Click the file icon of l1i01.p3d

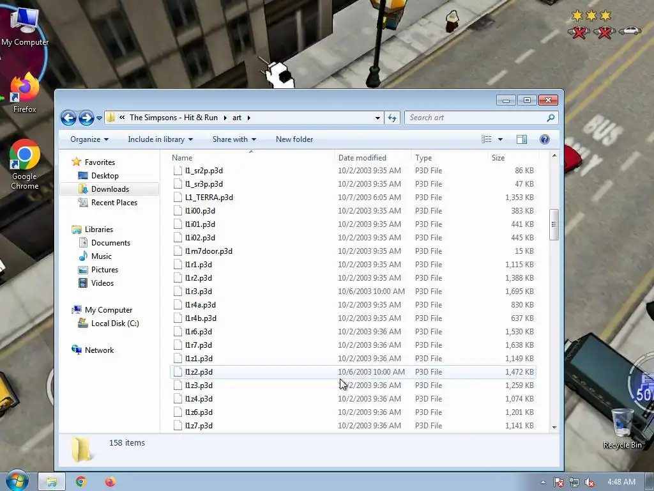point(178,224)
